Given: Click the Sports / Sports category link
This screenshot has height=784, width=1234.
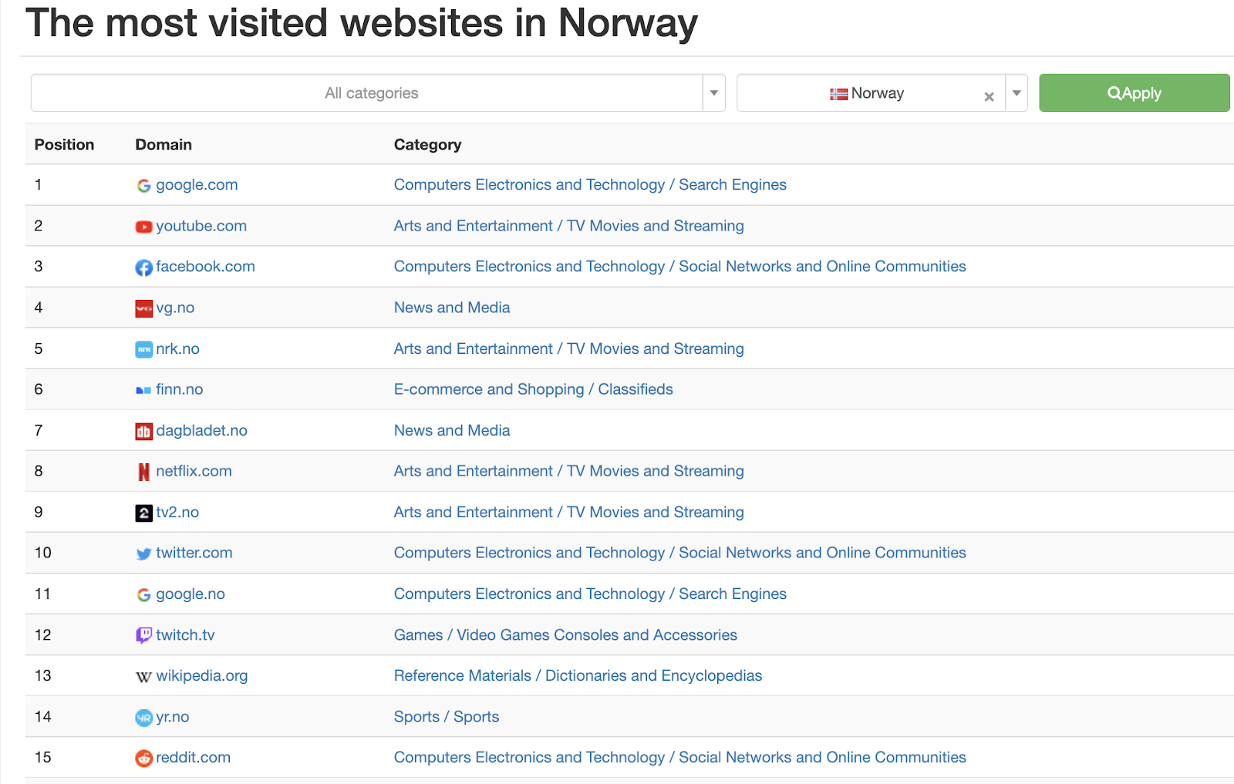Looking at the screenshot, I should coord(446,716).
